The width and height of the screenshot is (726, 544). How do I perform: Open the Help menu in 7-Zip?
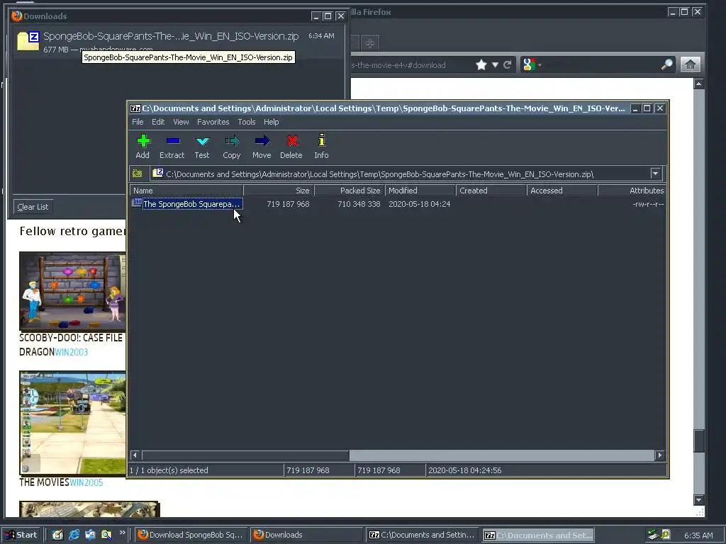(x=272, y=122)
